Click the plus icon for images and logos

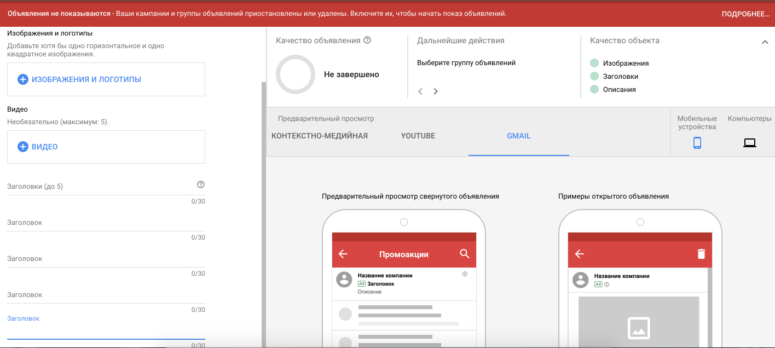[23, 79]
